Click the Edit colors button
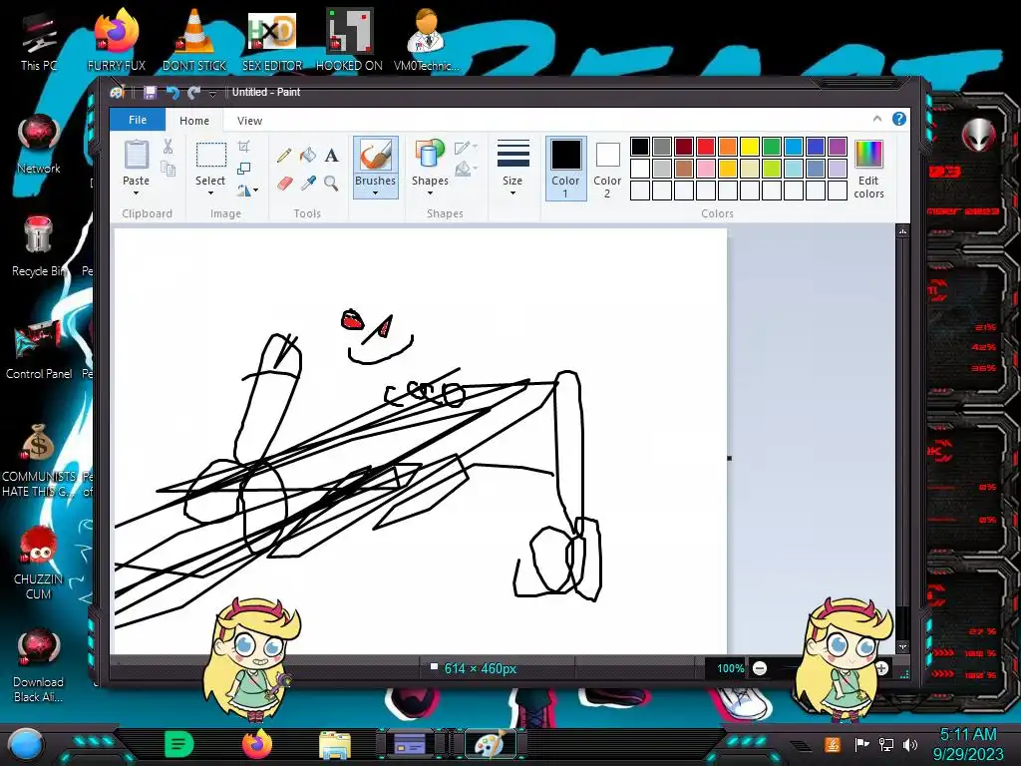This screenshot has height=766, width=1021. coord(868,168)
